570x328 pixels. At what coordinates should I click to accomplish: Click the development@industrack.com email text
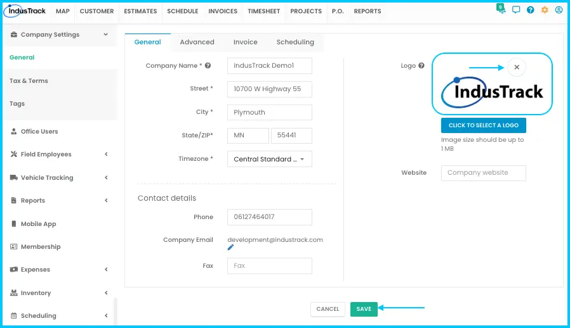tap(275, 240)
